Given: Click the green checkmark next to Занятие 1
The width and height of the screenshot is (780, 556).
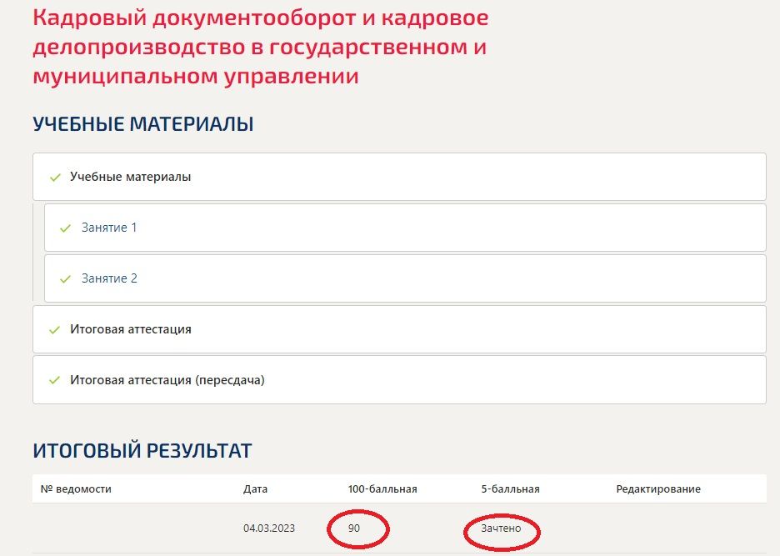Looking at the screenshot, I should coord(65,228).
